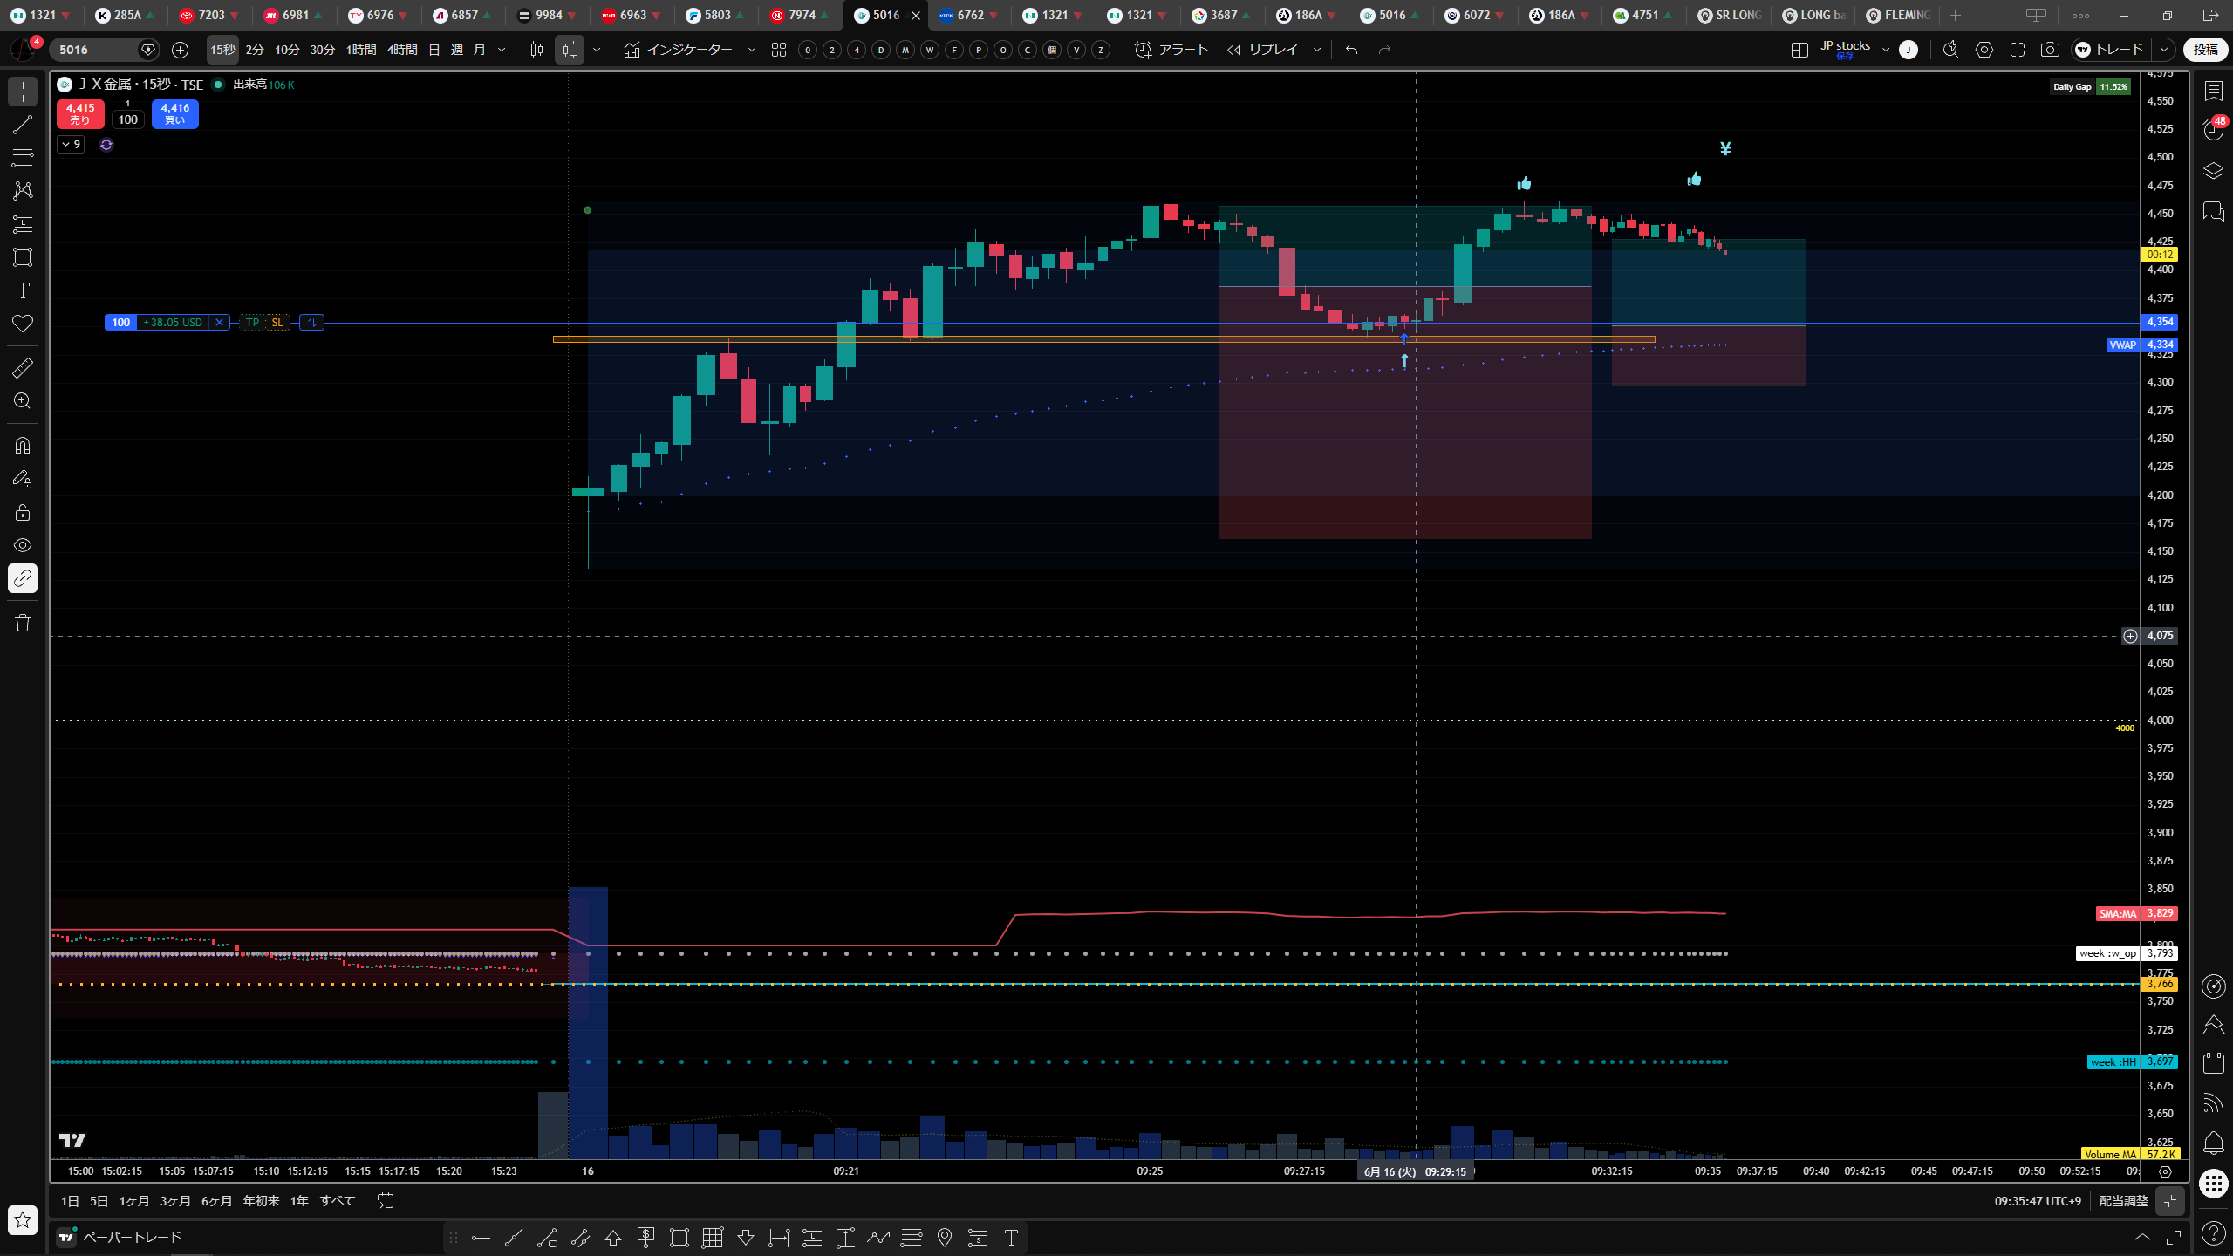Click the 投稿 publish button

pos(2205,50)
